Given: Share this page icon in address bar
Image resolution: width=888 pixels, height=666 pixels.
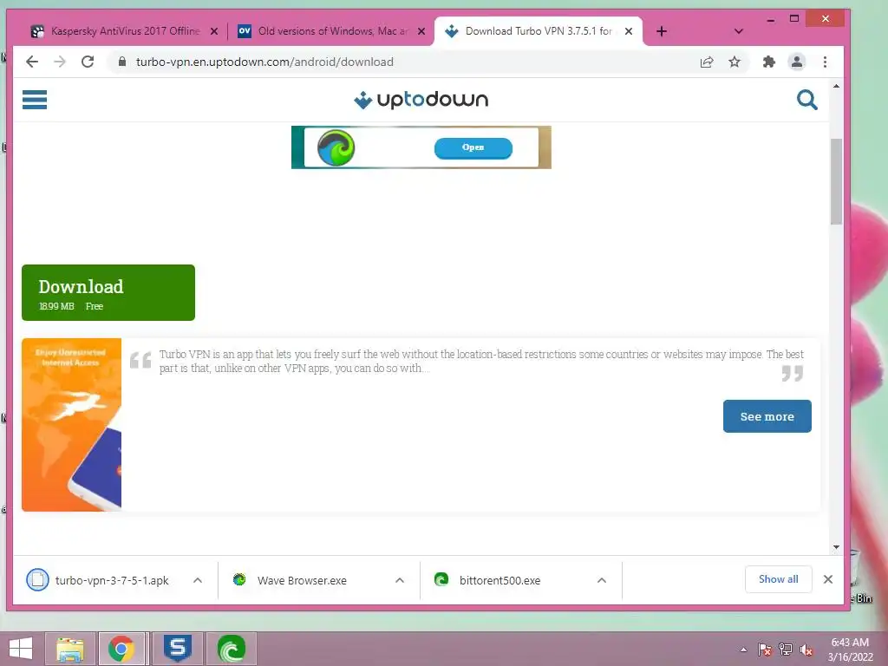Looking at the screenshot, I should tap(706, 62).
